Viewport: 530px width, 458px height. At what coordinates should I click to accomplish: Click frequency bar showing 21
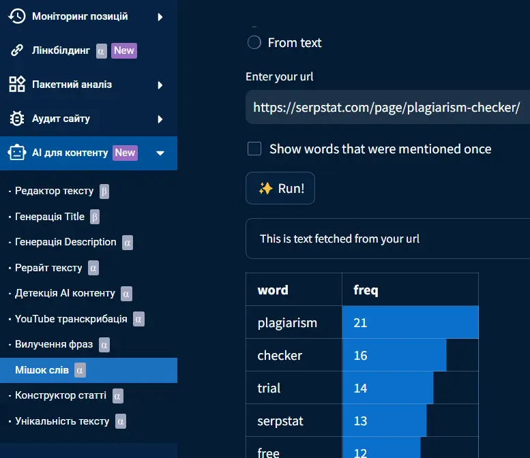point(411,322)
